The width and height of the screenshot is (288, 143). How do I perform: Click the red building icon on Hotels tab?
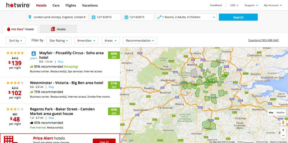53,29
